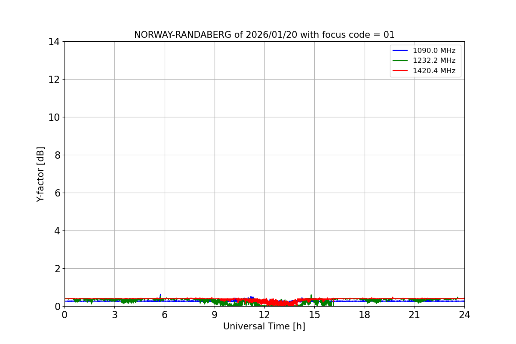Click x-axis tick label 15
The height and width of the screenshot is (344, 516).
tap(314, 315)
